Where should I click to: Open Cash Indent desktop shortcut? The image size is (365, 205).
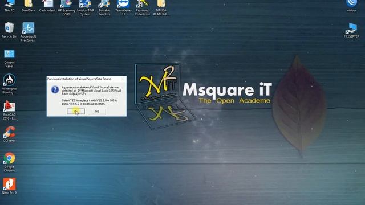pos(47,6)
